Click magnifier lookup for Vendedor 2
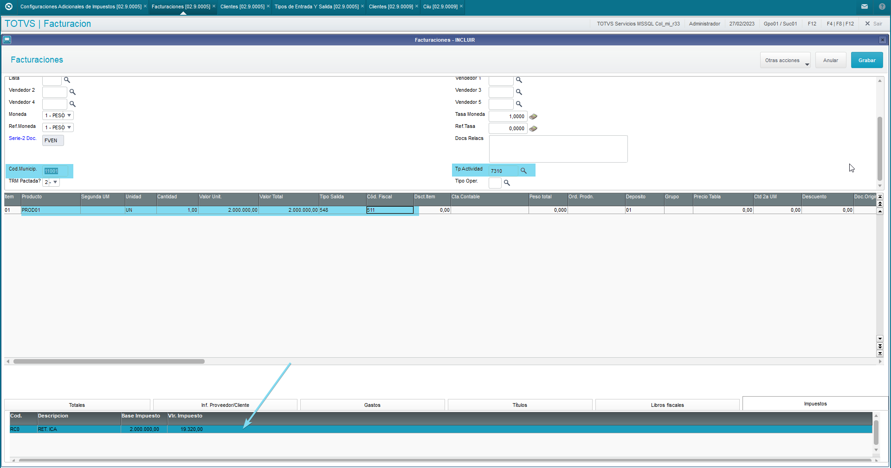The height and width of the screenshot is (468, 891). (x=72, y=92)
